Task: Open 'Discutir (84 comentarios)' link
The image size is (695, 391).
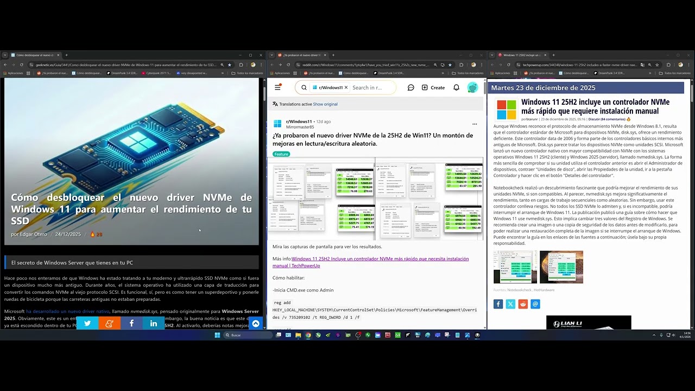Action: tap(606, 119)
